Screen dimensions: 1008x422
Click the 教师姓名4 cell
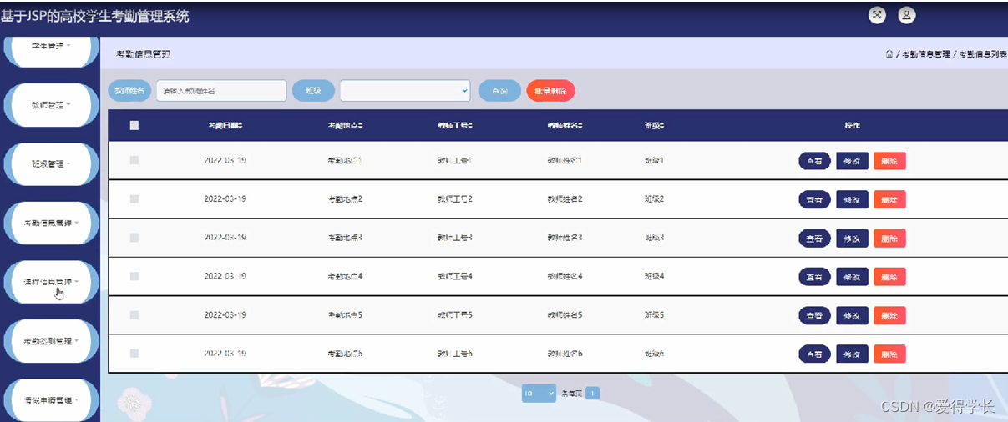[565, 276]
